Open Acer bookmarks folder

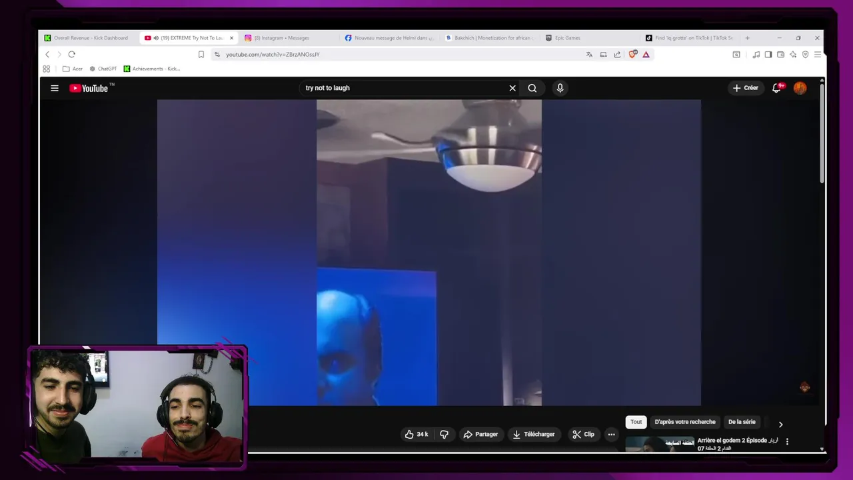pos(73,69)
